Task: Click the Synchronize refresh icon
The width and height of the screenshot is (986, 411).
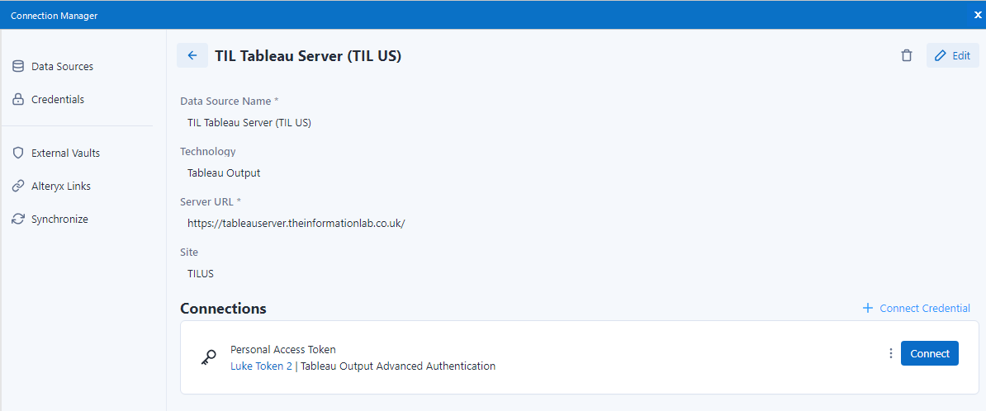Action: point(18,219)
